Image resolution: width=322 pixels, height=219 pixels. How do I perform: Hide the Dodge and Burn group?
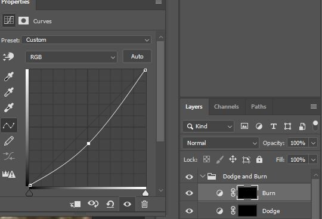[189, 177]
